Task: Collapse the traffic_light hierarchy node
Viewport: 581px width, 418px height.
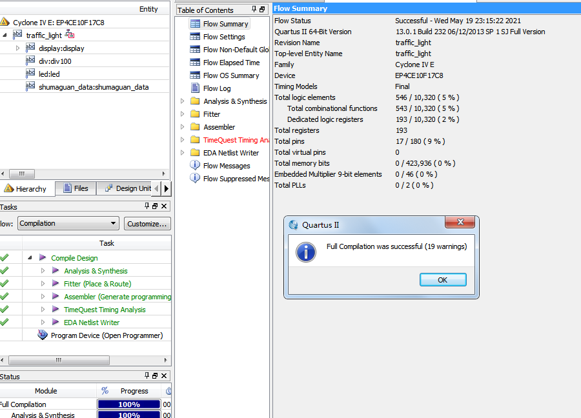Action: tap(5, 35)
